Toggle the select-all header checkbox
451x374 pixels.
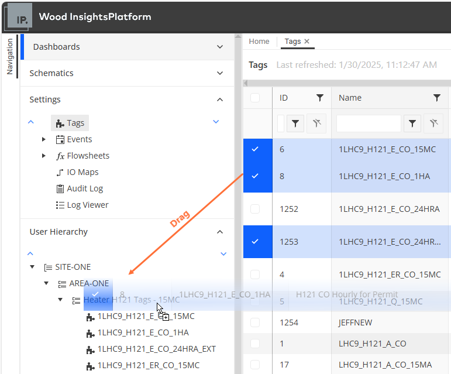click(255, 98)
